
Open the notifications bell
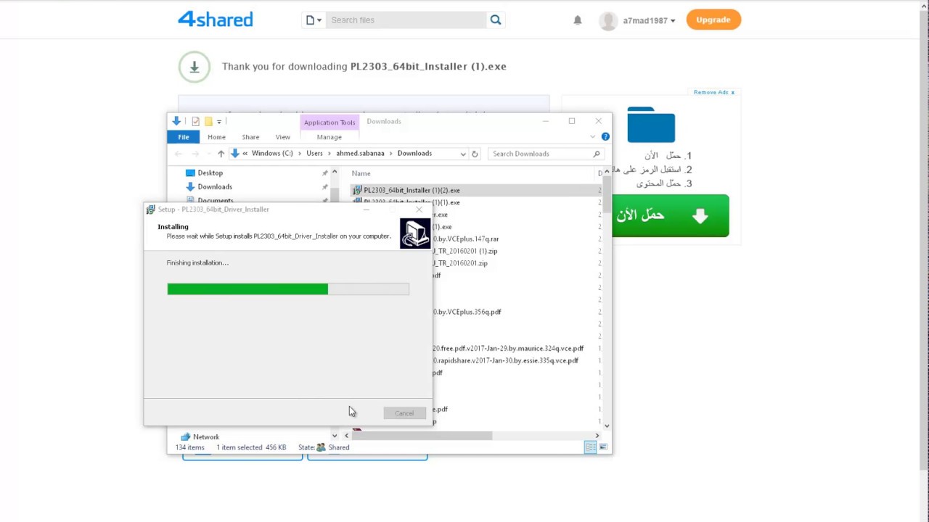(x=578, y=20)
